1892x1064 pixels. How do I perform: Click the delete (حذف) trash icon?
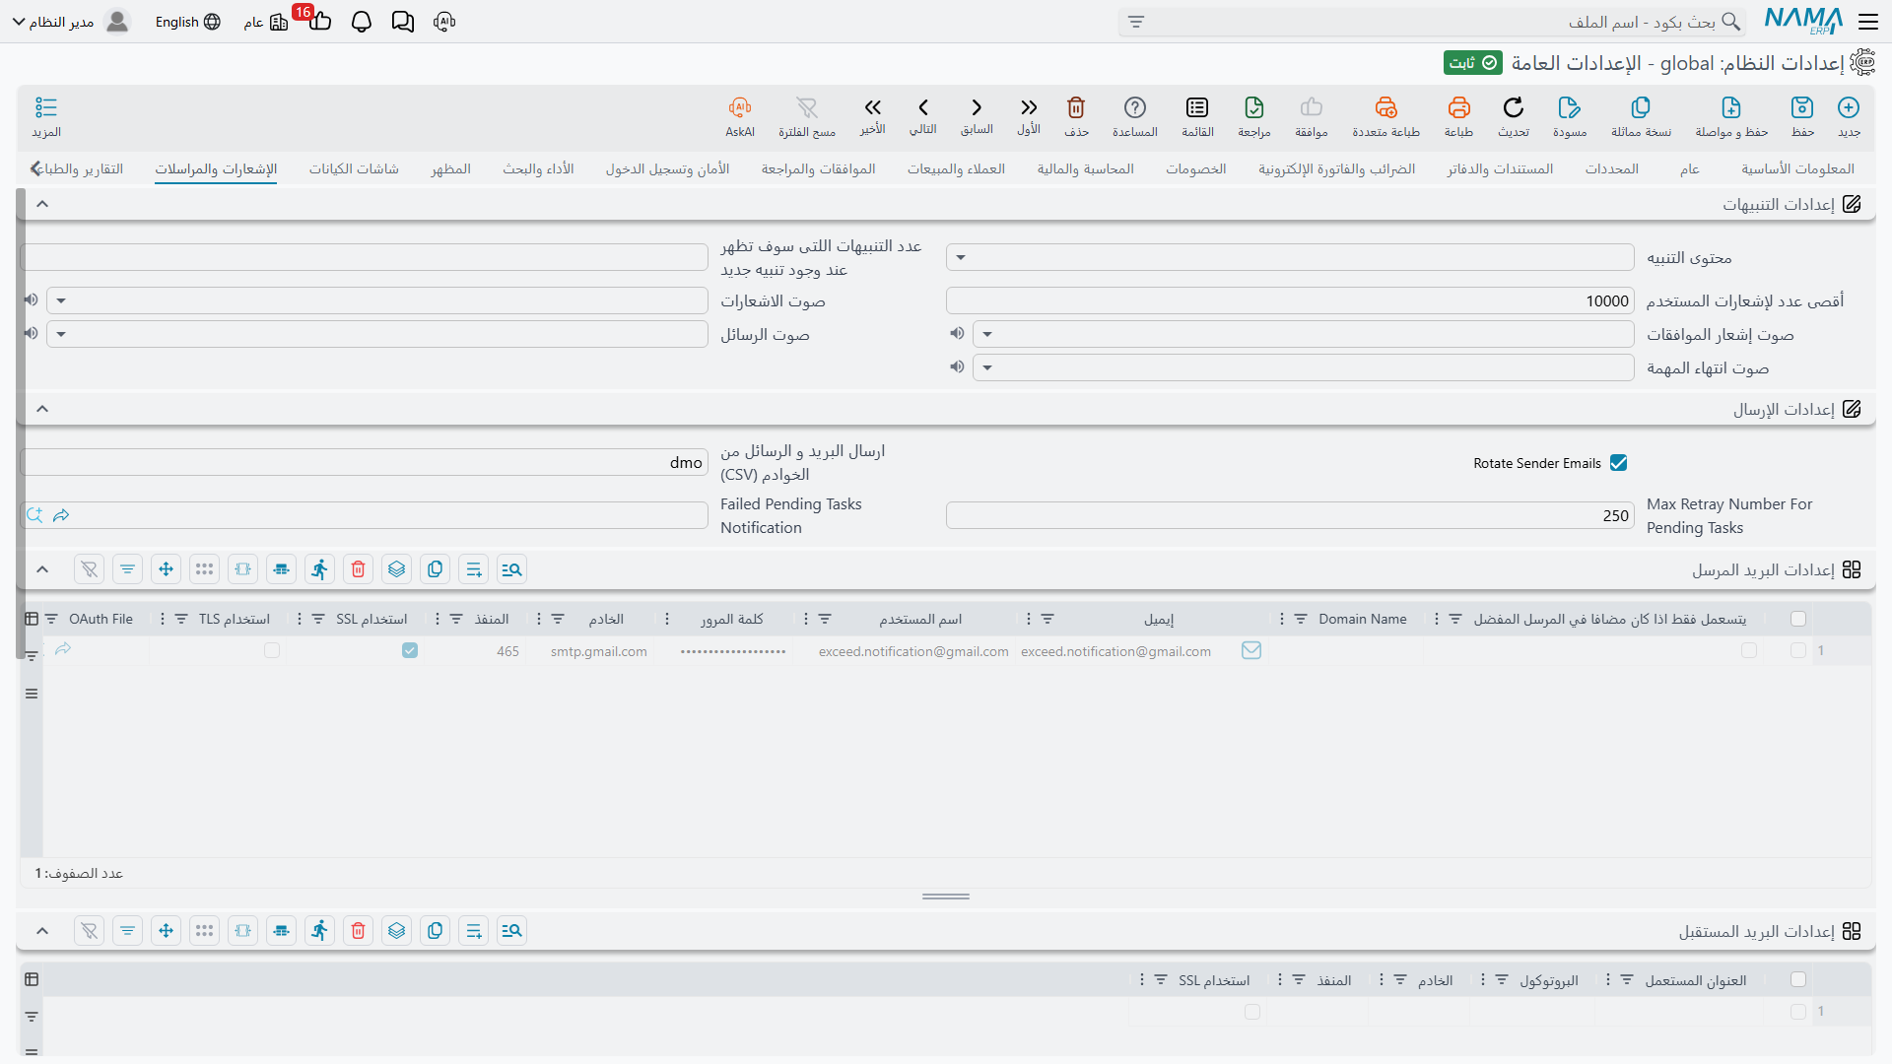click(x=1076, y=107)
